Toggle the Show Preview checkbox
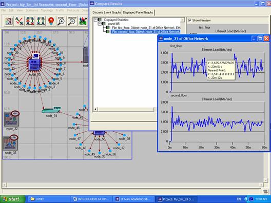This screenshot has width=271, height=203. tap(190, 20)
